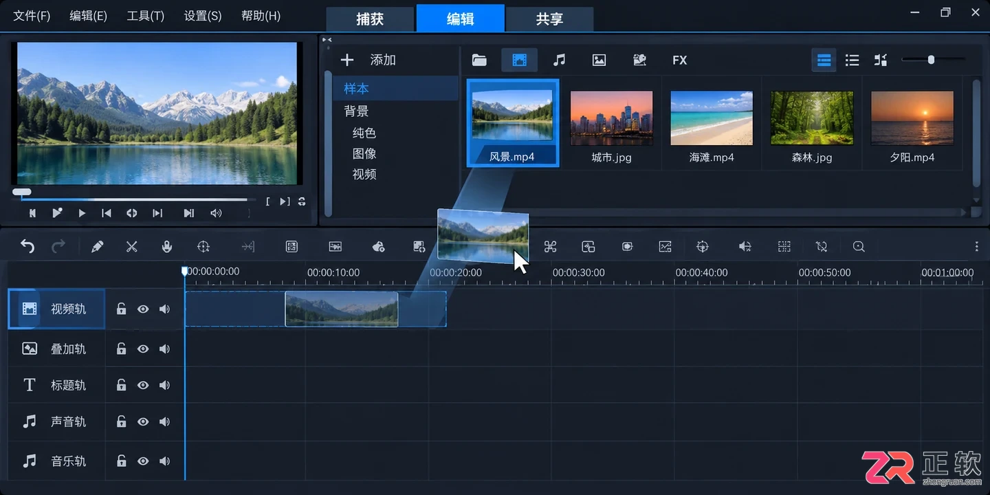990x495 pixels.
Task: Open the 设置(S) menu
Action: coord(203,16)
